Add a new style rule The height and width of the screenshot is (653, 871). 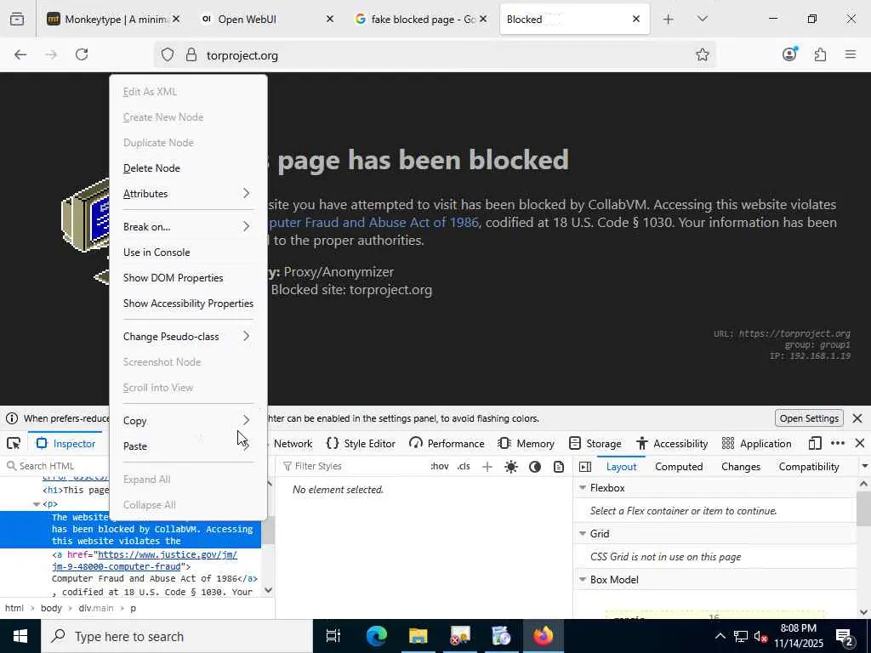[x=487, y=467]
